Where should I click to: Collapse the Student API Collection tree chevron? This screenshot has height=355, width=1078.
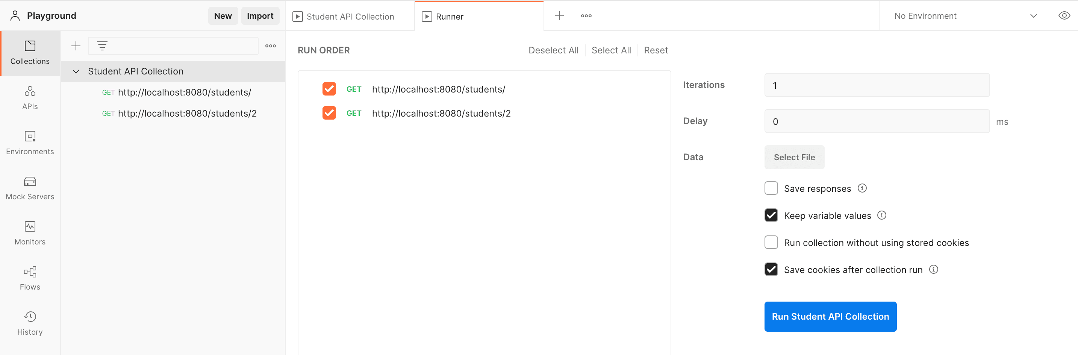point(76,71)
